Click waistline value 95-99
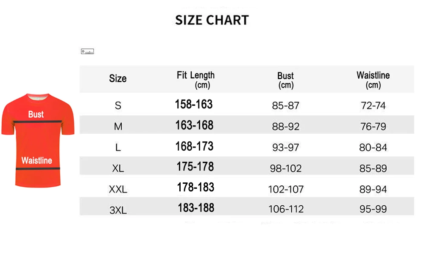 (373, 209)
